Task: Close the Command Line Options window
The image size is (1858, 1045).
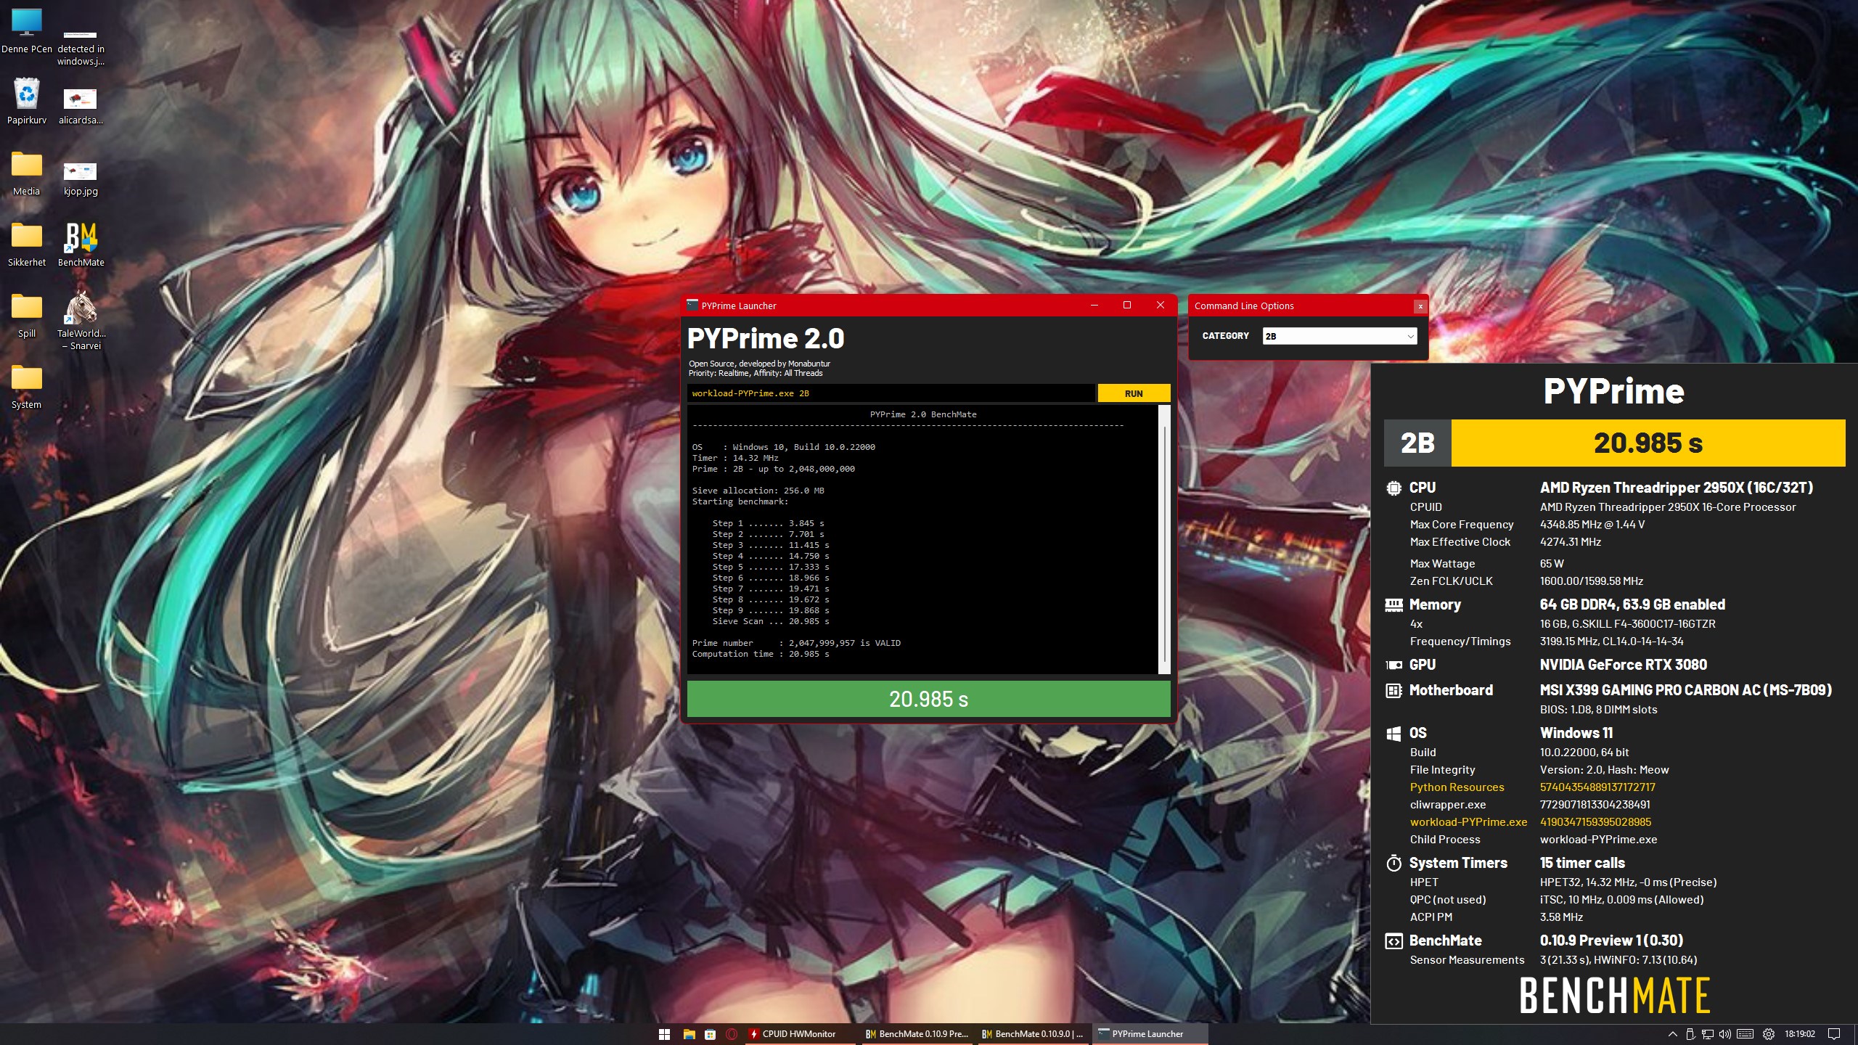Action: tap(1420, 306)
